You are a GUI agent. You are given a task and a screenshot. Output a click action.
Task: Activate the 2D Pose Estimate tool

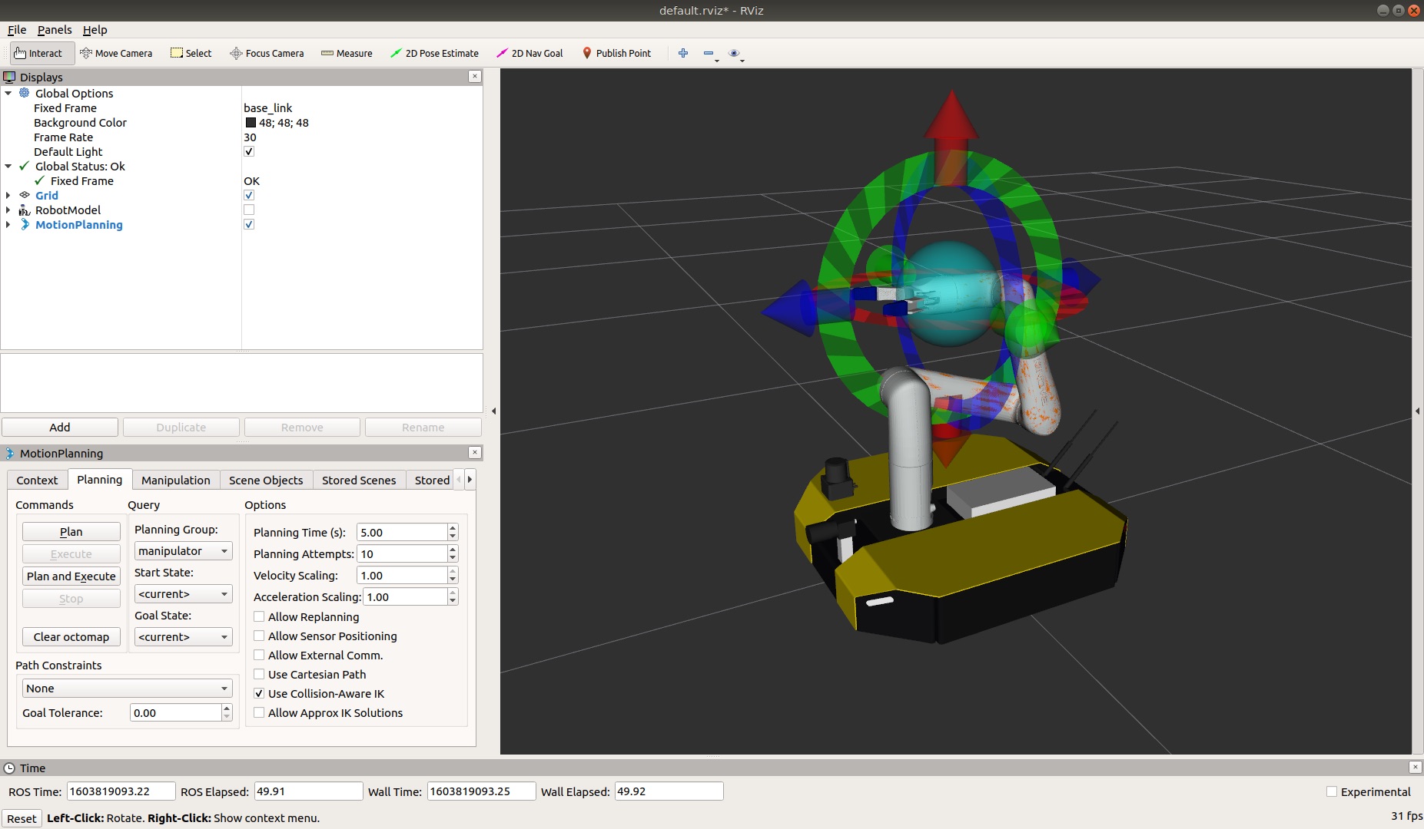click(x=434, y=53)
